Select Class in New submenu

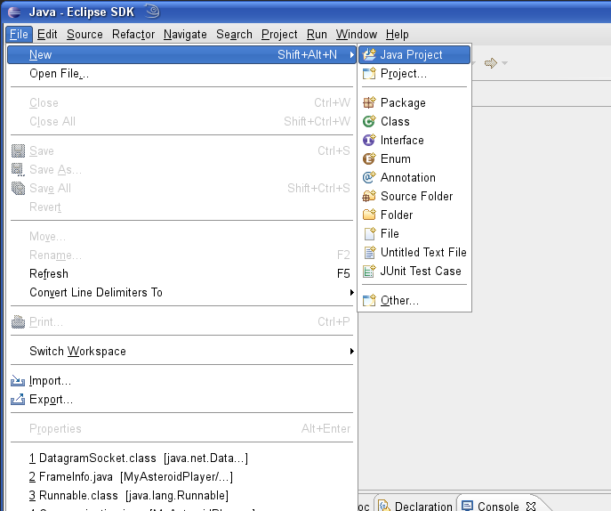coord(414,121)
